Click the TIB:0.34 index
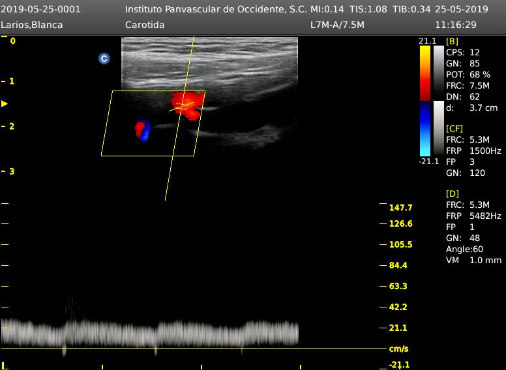506x370 pixels. (411, 9)
